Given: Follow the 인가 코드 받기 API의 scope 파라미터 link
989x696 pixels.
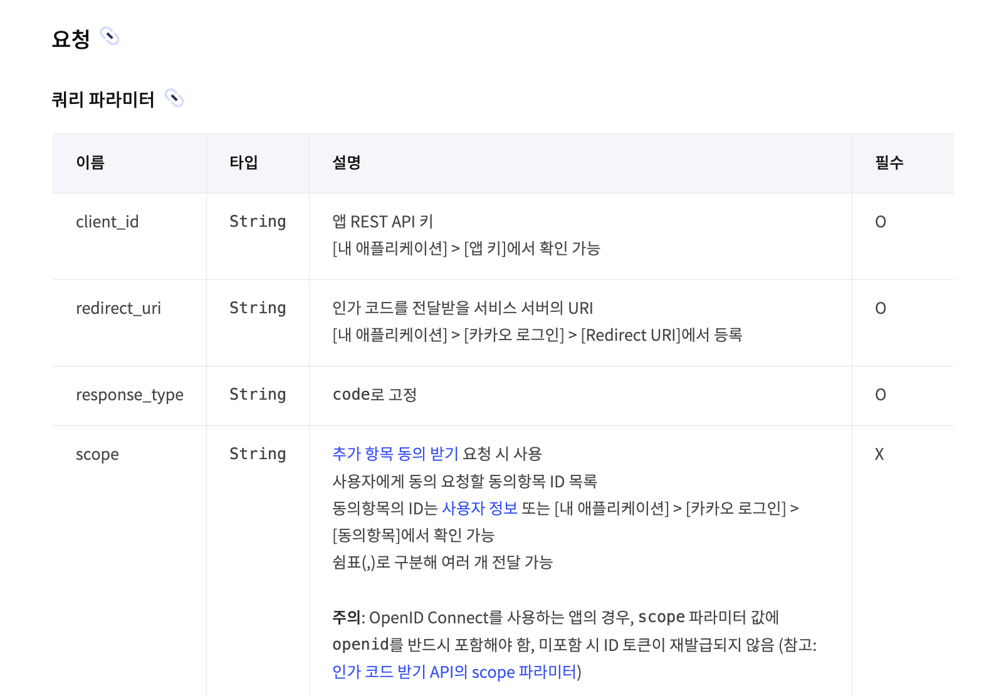Looking at the screenshot, I should 454,672.
